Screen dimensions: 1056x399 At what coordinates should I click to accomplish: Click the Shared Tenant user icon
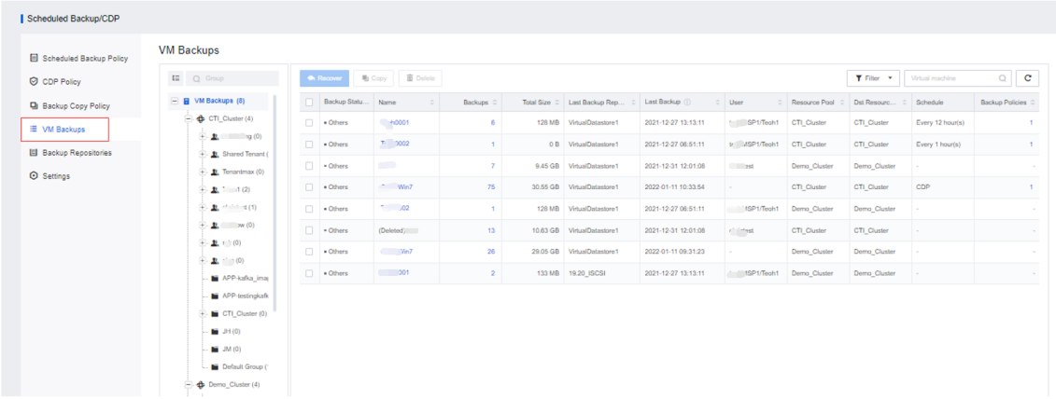[x=214, y=154]
